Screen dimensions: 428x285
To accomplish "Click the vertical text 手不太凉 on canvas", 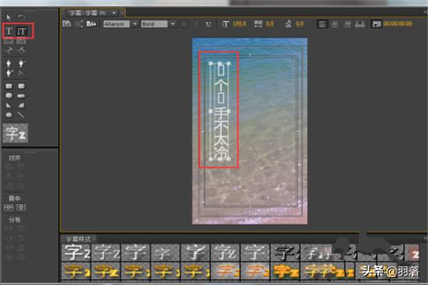I will 220,135.
